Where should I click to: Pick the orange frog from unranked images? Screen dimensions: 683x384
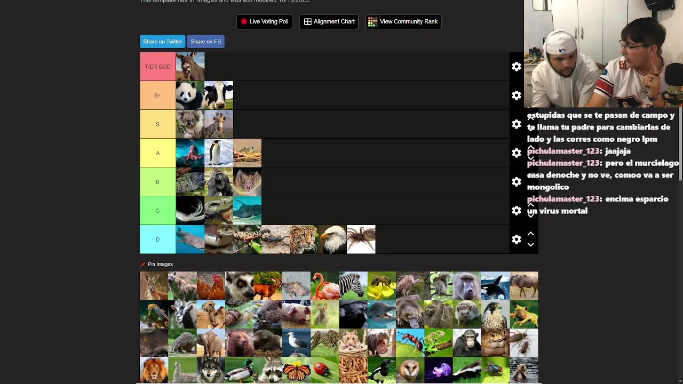[524, 314]
